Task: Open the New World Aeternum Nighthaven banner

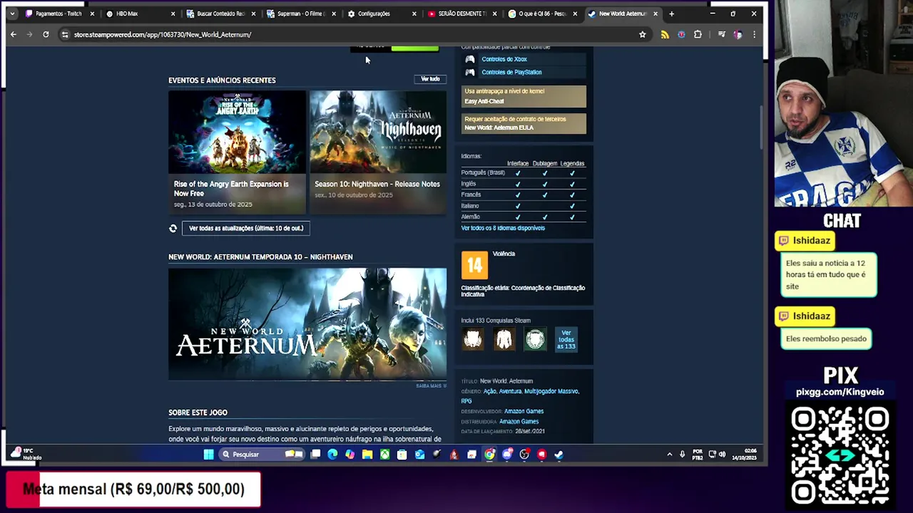Action: [x=307, y=324]
